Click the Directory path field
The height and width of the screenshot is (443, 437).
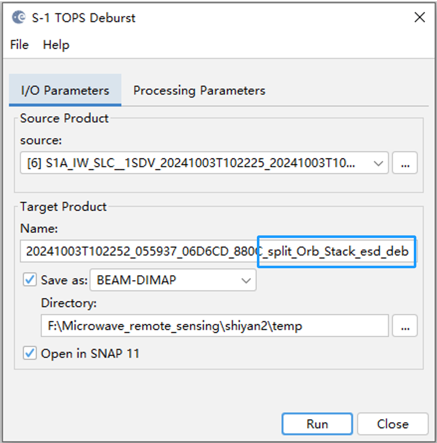point(215,326)
